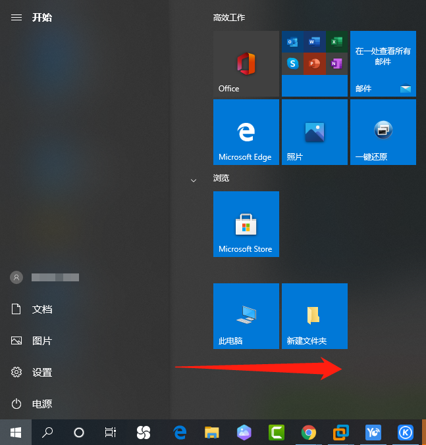Open the Microsoft Store tile
This screenshot has width=426, height=445.
pos(246,224)
